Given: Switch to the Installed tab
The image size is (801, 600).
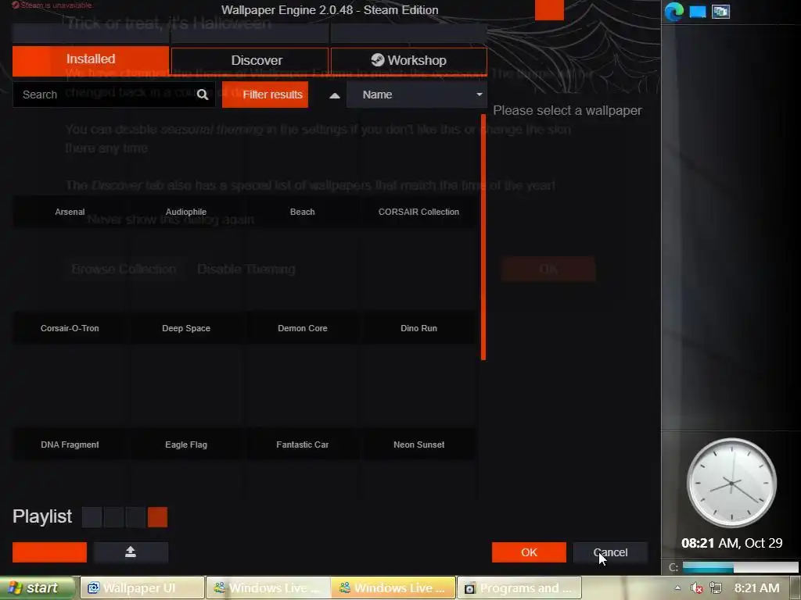Looking at the screenshot, I should click(91, 60).
